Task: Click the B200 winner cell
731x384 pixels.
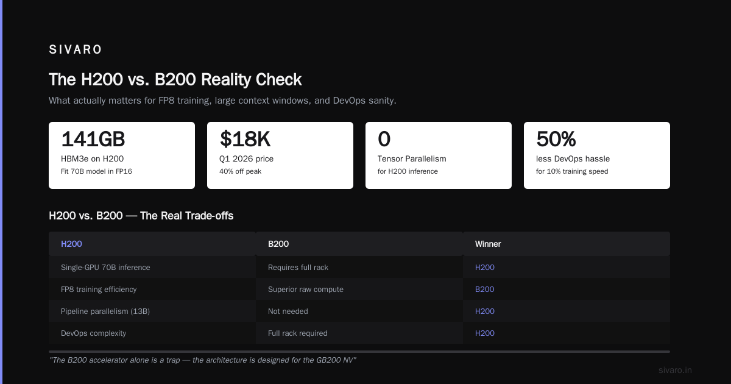Action: [x=485, y=289]
